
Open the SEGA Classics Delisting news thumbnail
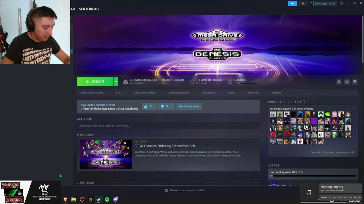tap(106, 154)
